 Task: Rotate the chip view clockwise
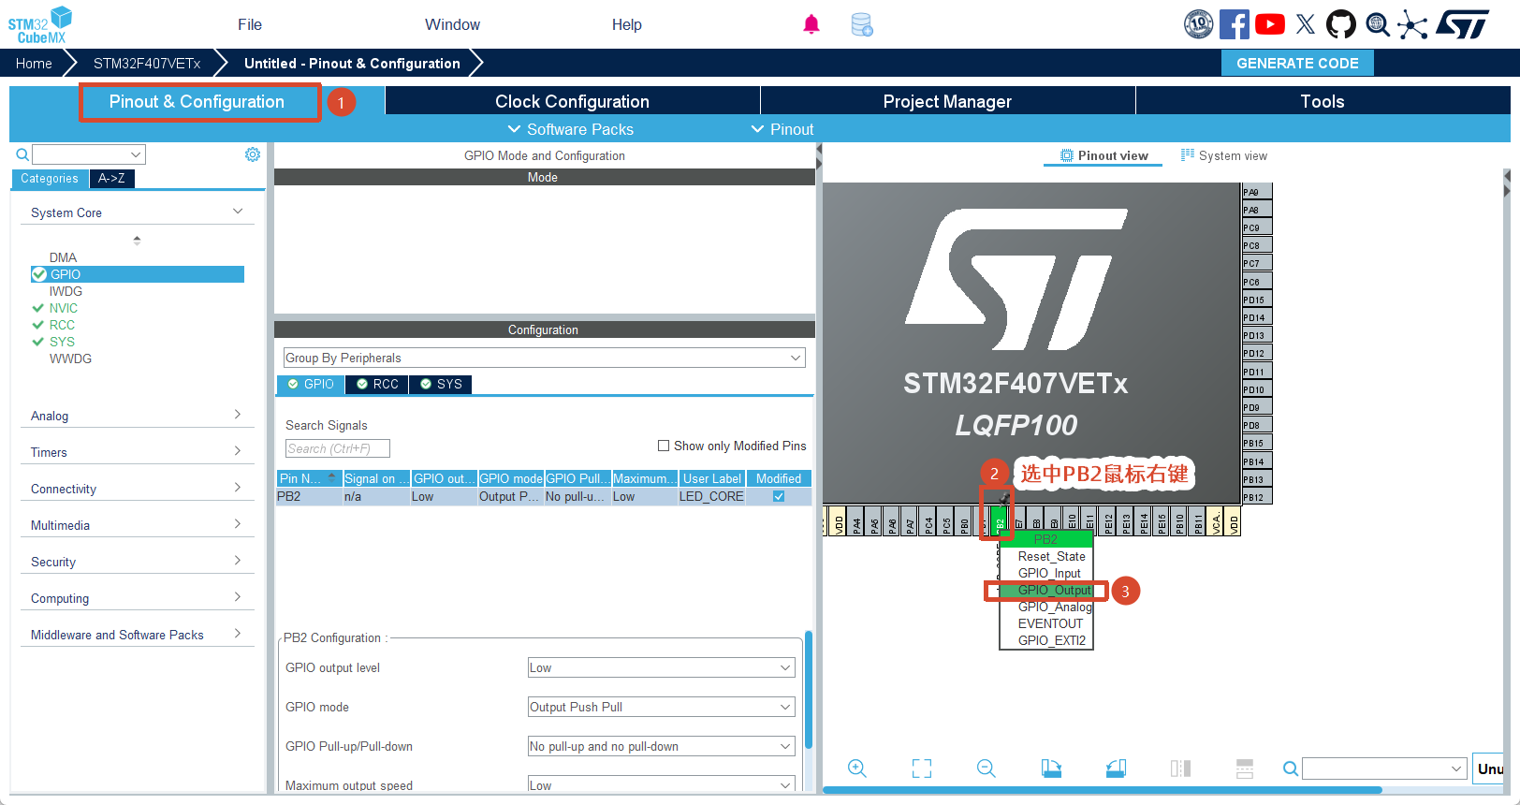coord(1051,768)
